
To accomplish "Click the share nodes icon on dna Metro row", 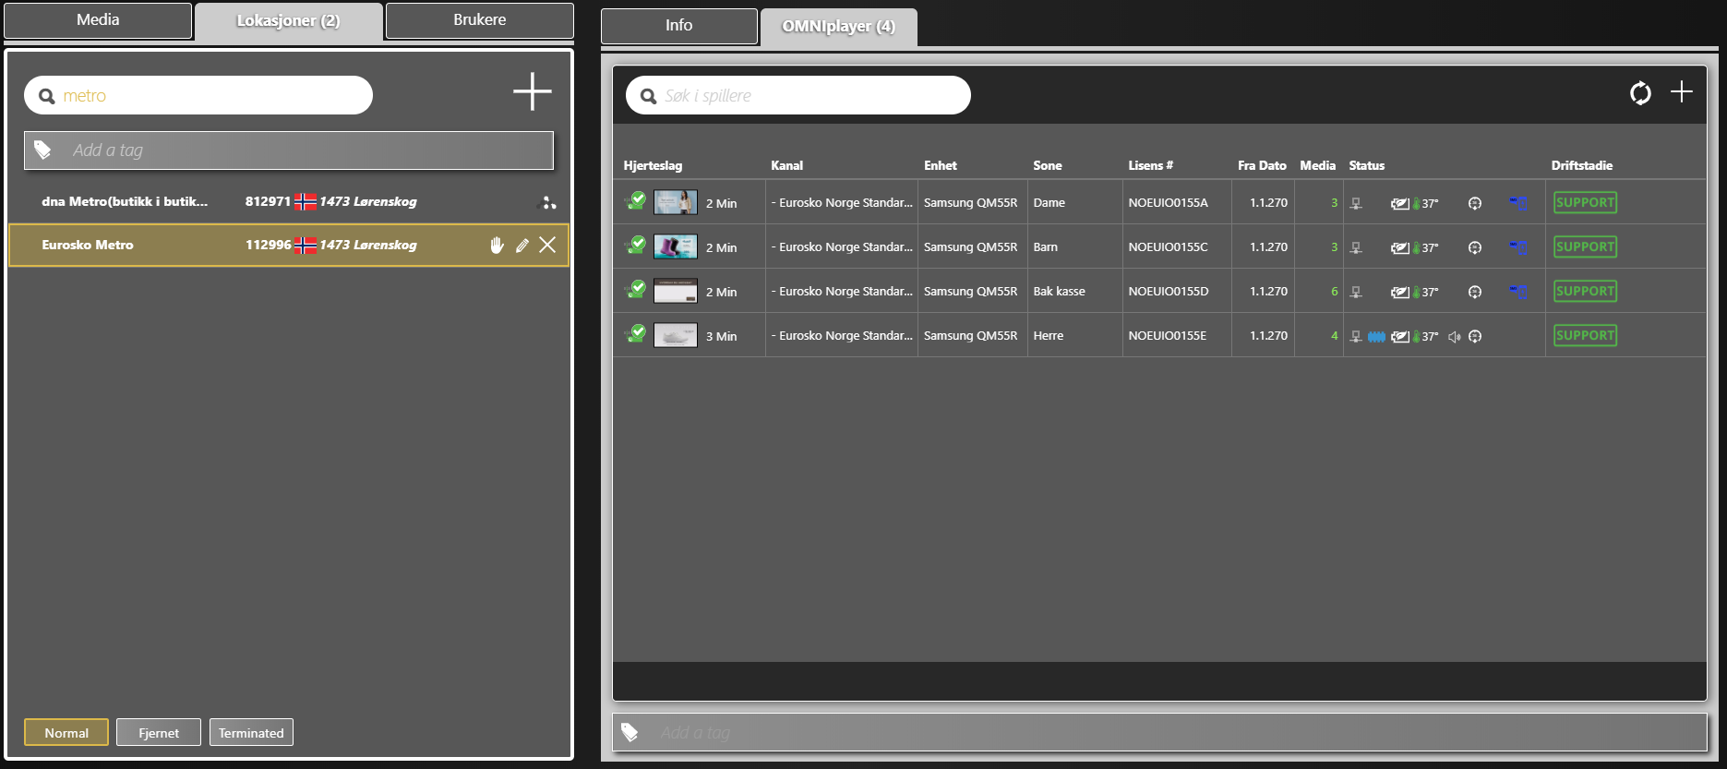I will tap(547, 202).
